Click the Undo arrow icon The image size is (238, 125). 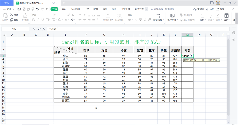37,9
